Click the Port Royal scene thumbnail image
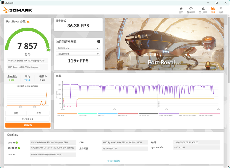230x168 pixels. coord(164,44)
